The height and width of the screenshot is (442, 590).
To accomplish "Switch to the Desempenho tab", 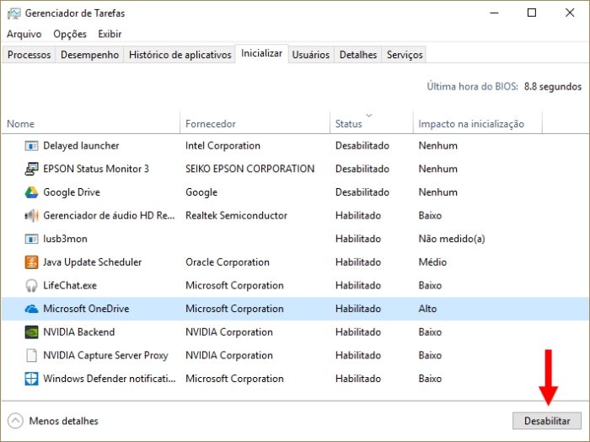I will point(89,55).
